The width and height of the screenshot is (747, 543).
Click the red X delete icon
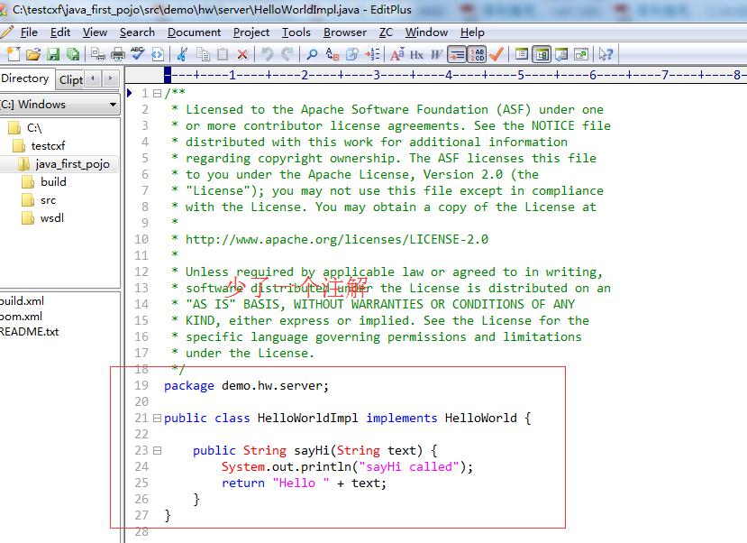click(x=242, y=54)
